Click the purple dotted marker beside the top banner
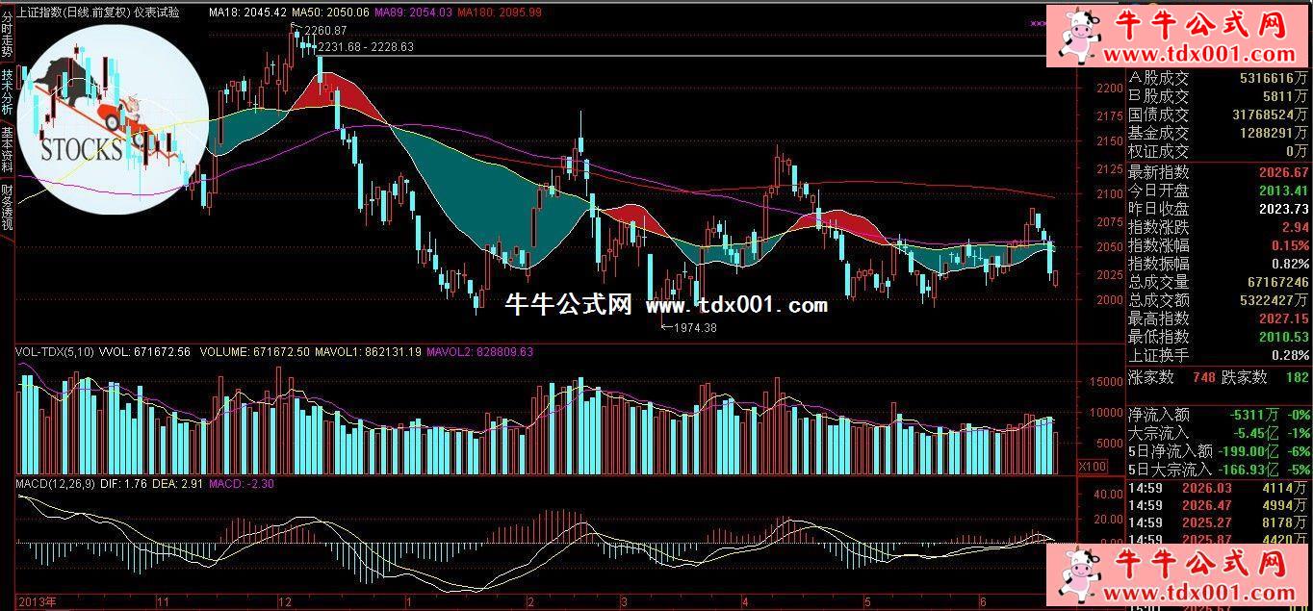This screenshot has height=611, width=1313. [x=1040, y=22]
